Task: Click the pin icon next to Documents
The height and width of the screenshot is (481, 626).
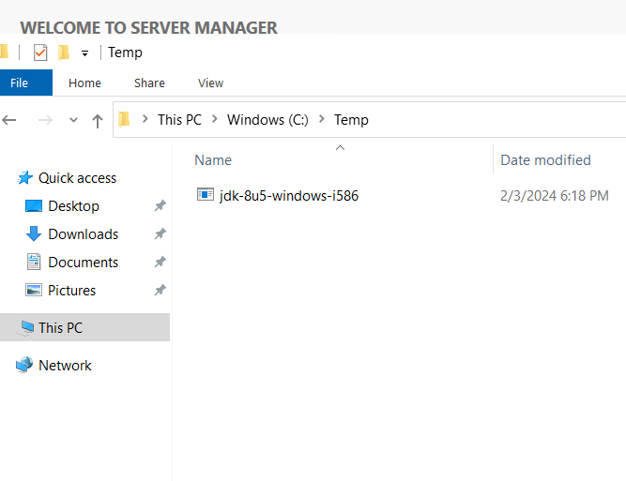Action: pyautogui.click(x=160, y=262)
